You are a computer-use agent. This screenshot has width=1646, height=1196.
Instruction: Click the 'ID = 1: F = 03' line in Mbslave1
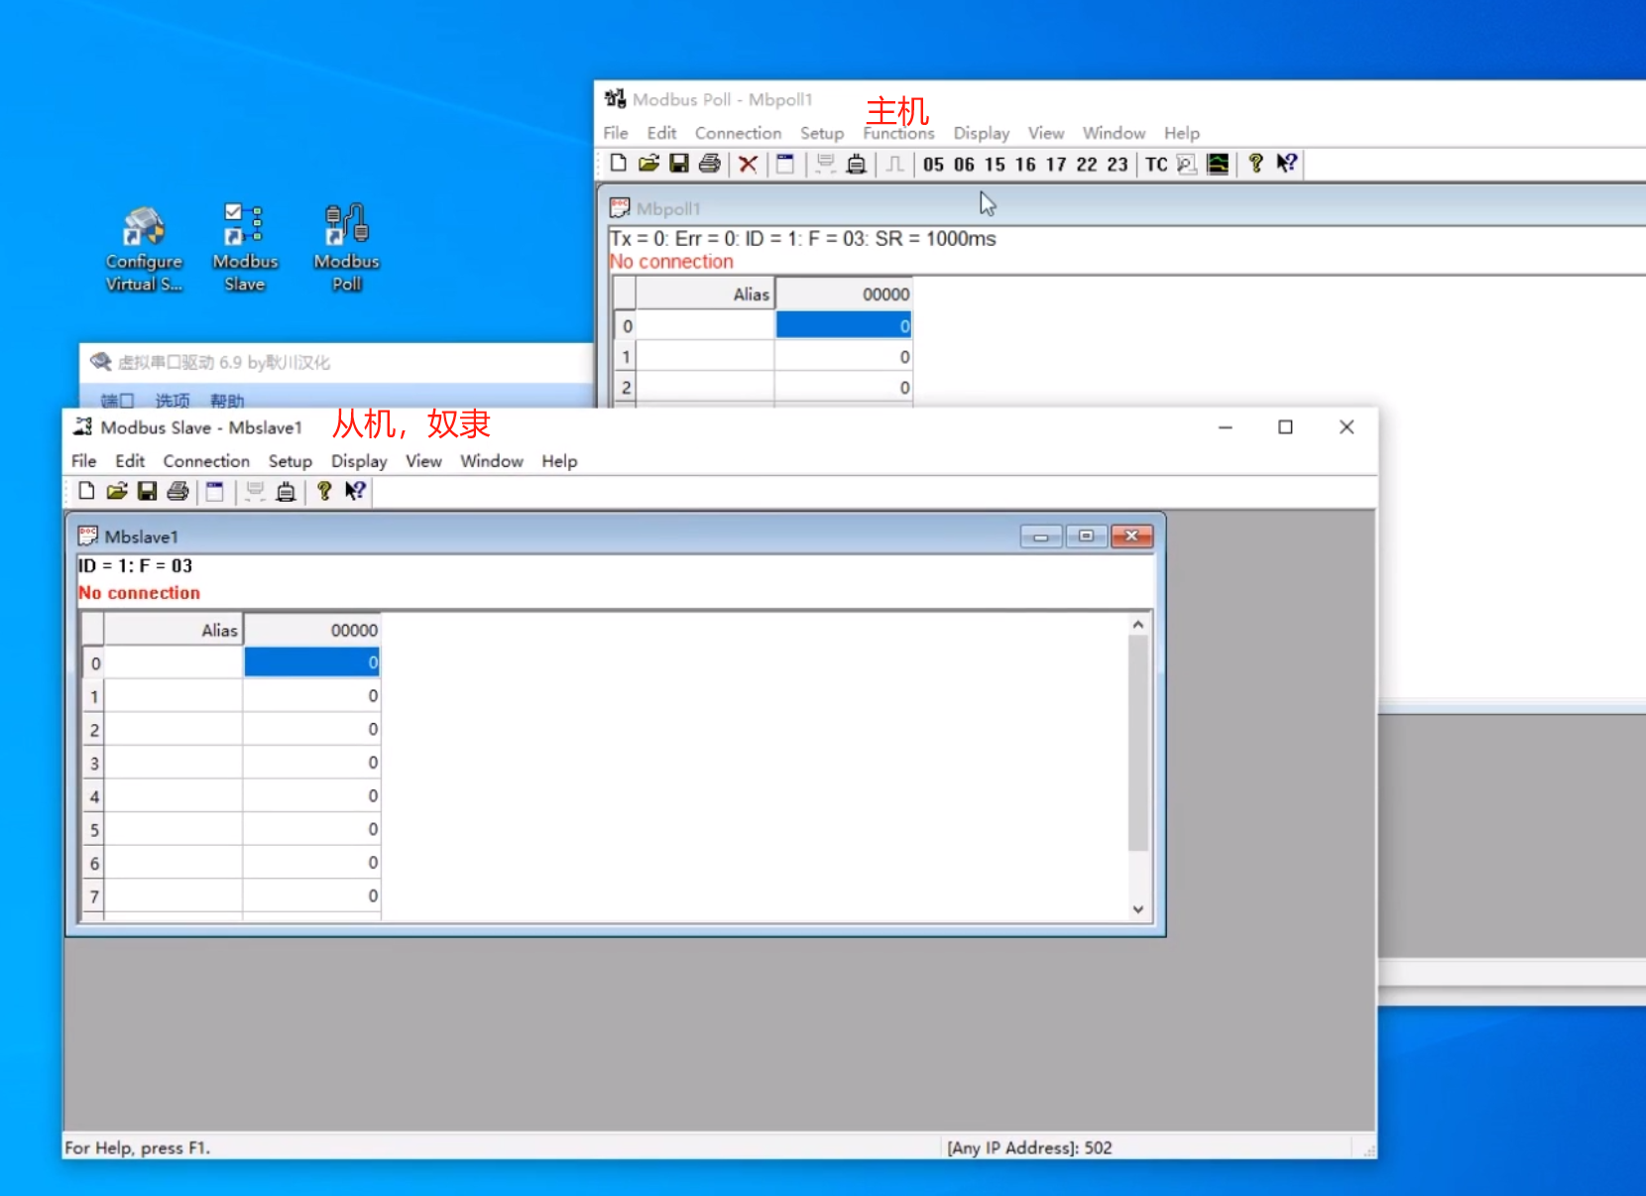[x=135, y=566]
